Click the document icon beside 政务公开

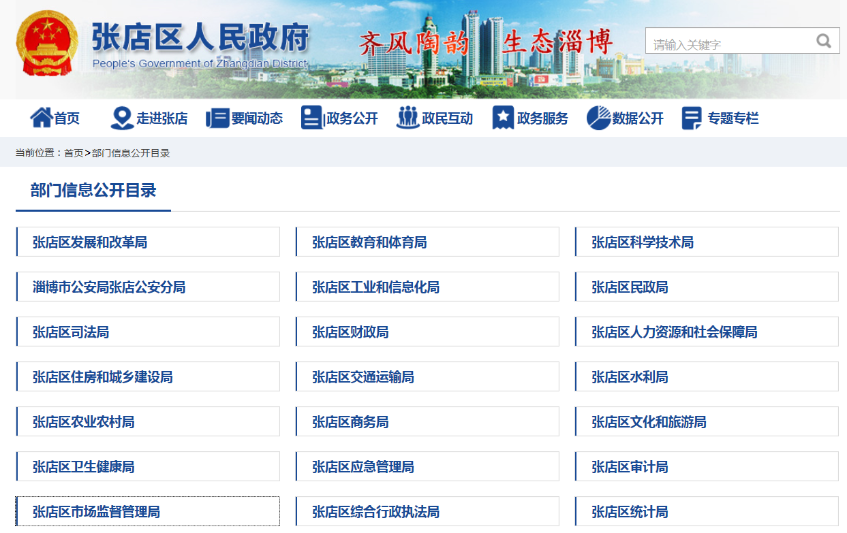311,118
